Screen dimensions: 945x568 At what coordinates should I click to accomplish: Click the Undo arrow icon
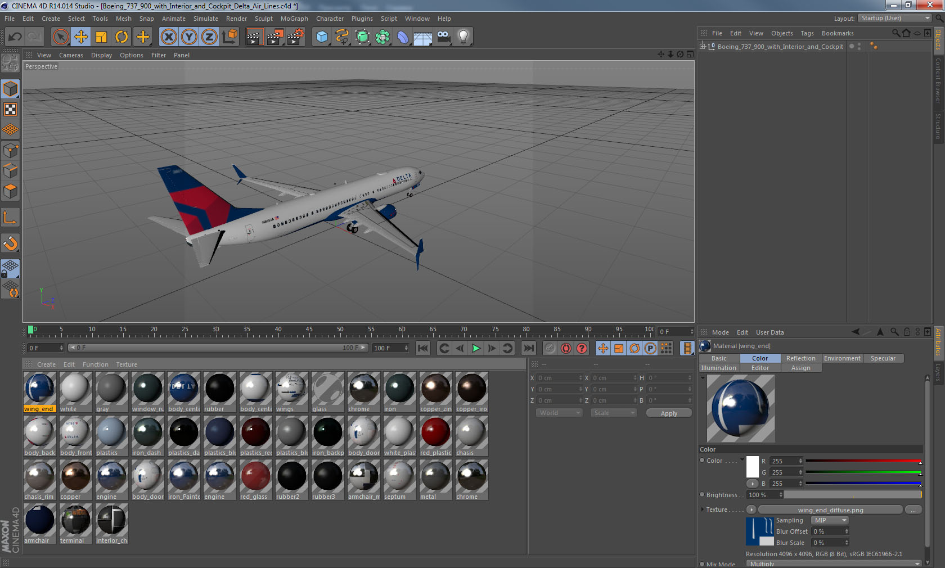(x=15, y=37)
